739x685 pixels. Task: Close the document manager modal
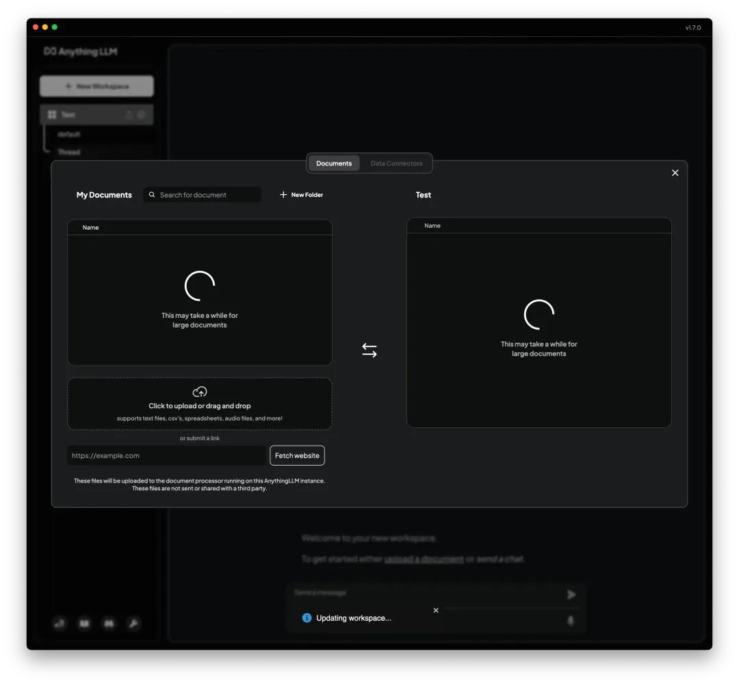(675, 173)
